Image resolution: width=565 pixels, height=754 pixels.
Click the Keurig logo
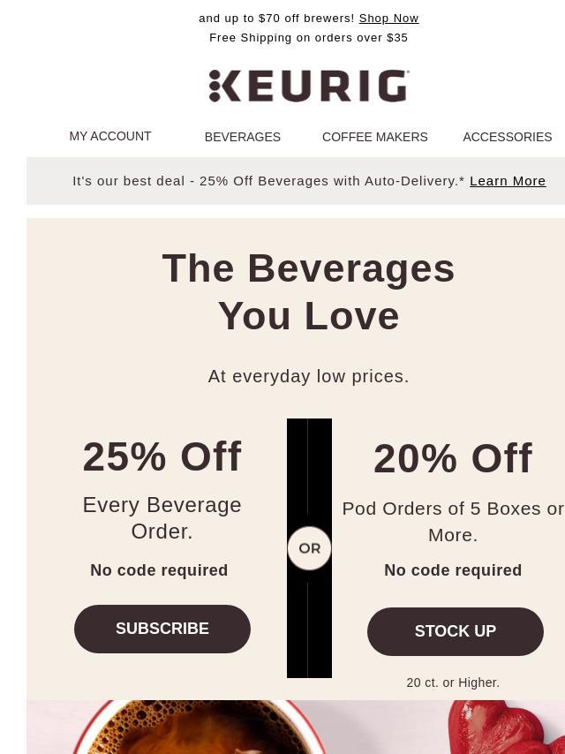(x=309, y=86)
